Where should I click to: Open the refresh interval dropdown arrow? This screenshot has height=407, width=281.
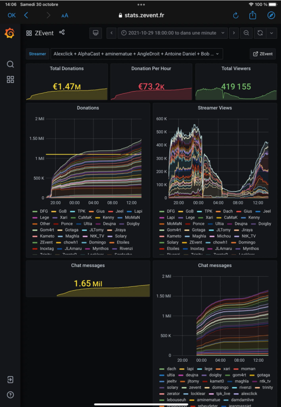pos(271,33)
